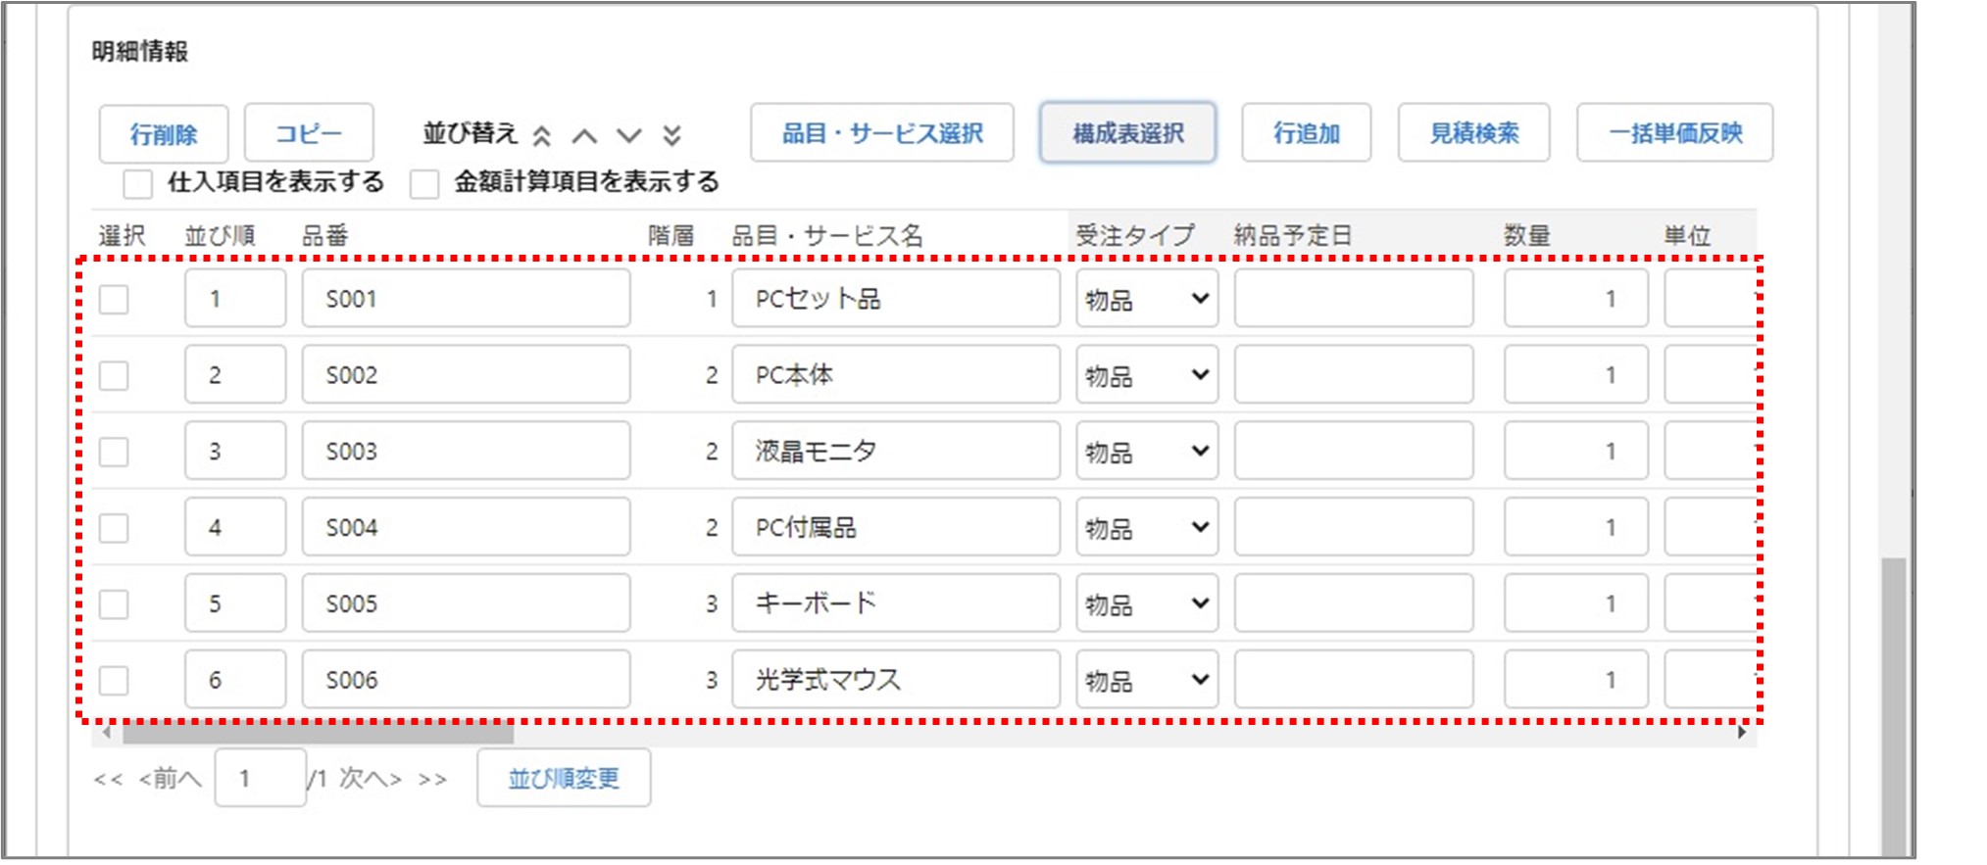This screenshot has height=865, width=1987.
Task: Click the 行削除 button
Action: pyautogui.click(x=164, y=134)
